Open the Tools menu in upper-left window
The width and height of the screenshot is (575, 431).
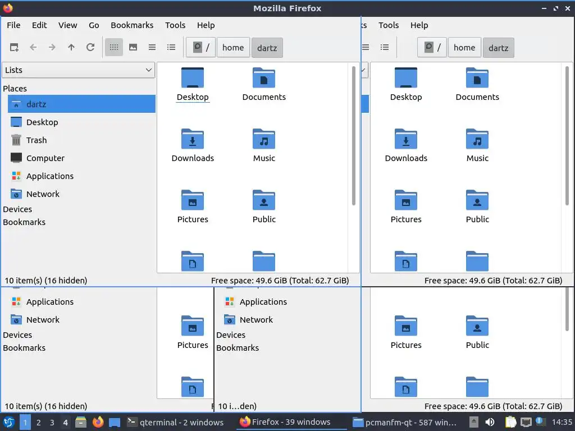(x=175, y=25)
